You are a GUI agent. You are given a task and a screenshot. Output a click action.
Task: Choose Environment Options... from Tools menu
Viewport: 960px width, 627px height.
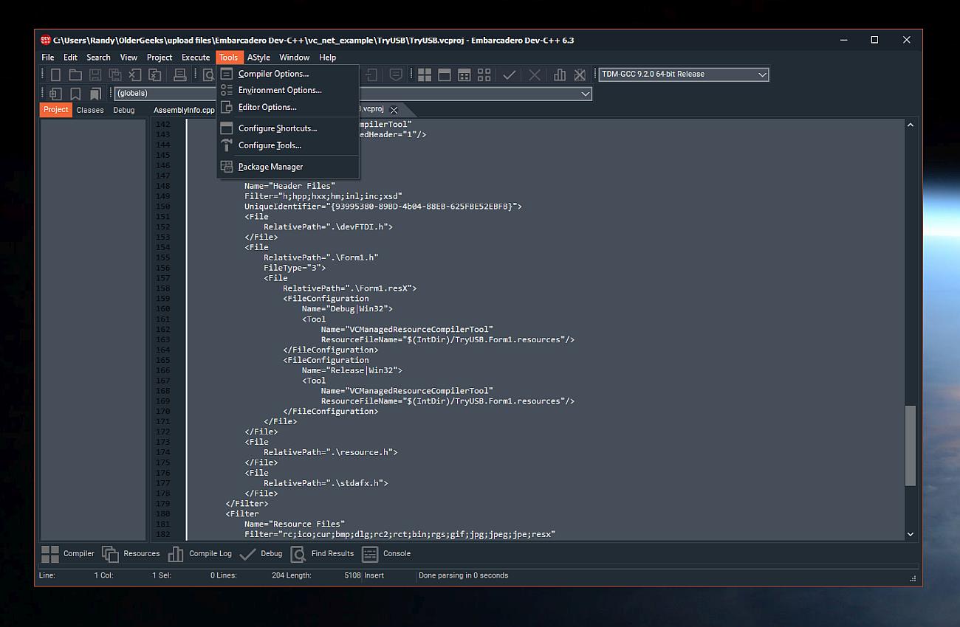click(x=288, y=90)
